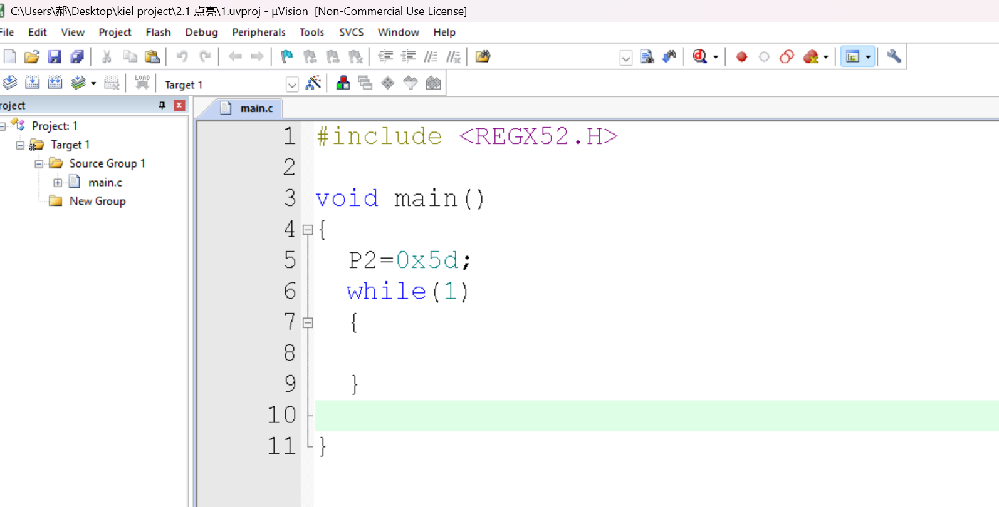This screenshot has width=999, height=507.
Task: Go to the next bookmark
Action: (333, 57)
